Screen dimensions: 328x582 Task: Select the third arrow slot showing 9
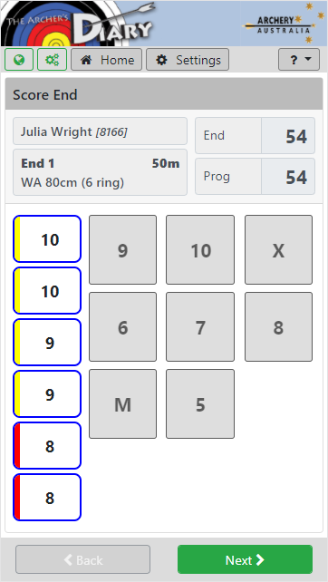coord(47,343)
